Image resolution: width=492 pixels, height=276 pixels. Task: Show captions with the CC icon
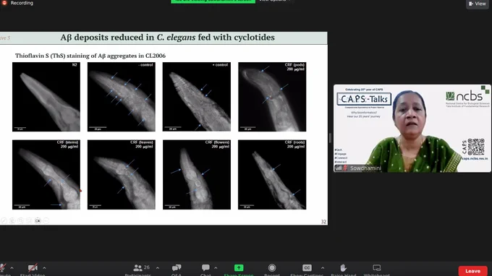point(307,268)
